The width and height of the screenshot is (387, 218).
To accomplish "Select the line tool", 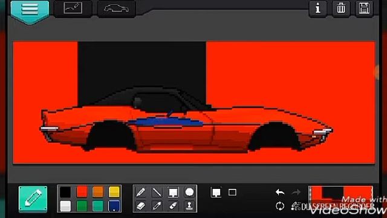I will [157, 192].
